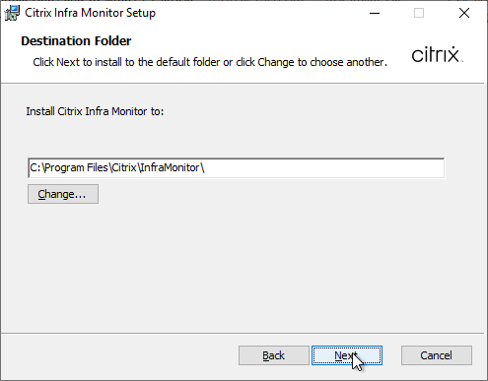Minimize the Citrix Infra Monitor Setup window

[x=375, y=13]
